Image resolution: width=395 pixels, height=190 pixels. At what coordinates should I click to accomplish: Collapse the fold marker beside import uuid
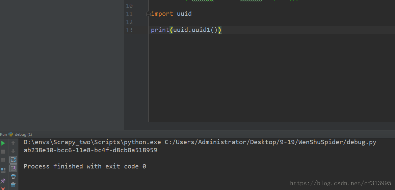(148, 14)
